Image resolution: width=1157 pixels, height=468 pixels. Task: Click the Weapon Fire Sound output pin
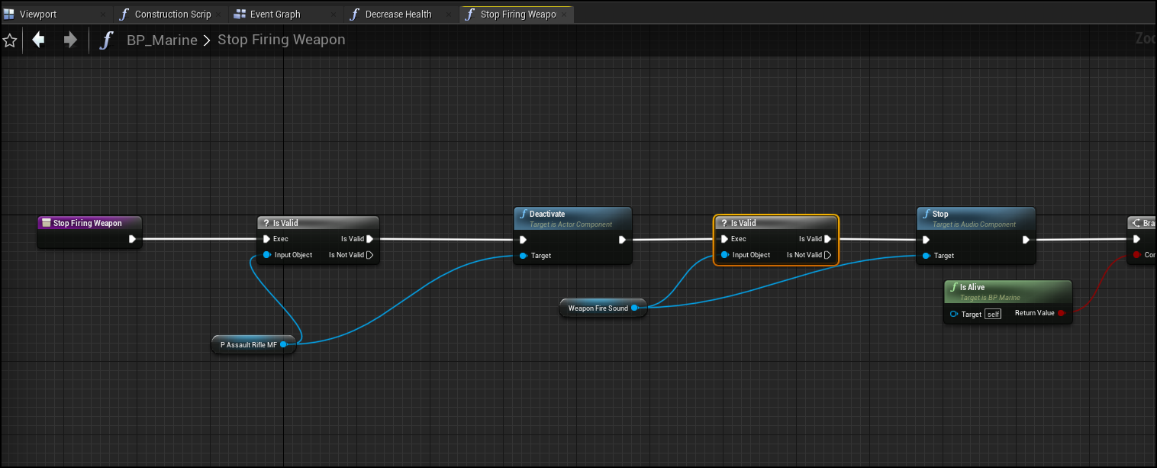point(634,308)
